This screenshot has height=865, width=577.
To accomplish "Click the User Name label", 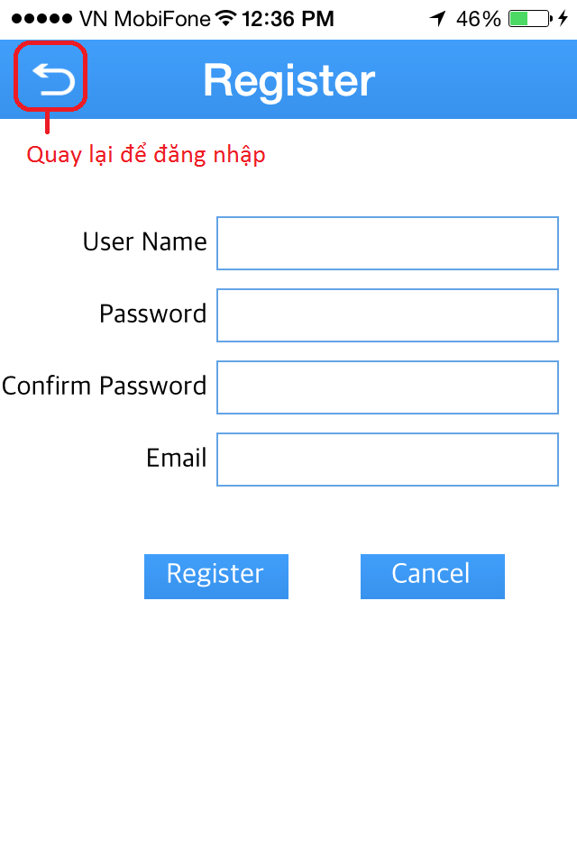I will pyautogui.click(x=144, y=241).
